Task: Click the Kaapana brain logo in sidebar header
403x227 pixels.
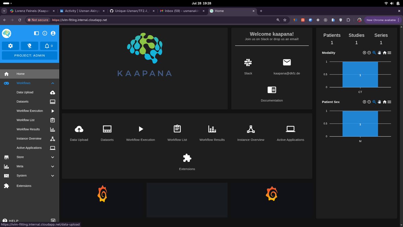Action: coord(7,33)
